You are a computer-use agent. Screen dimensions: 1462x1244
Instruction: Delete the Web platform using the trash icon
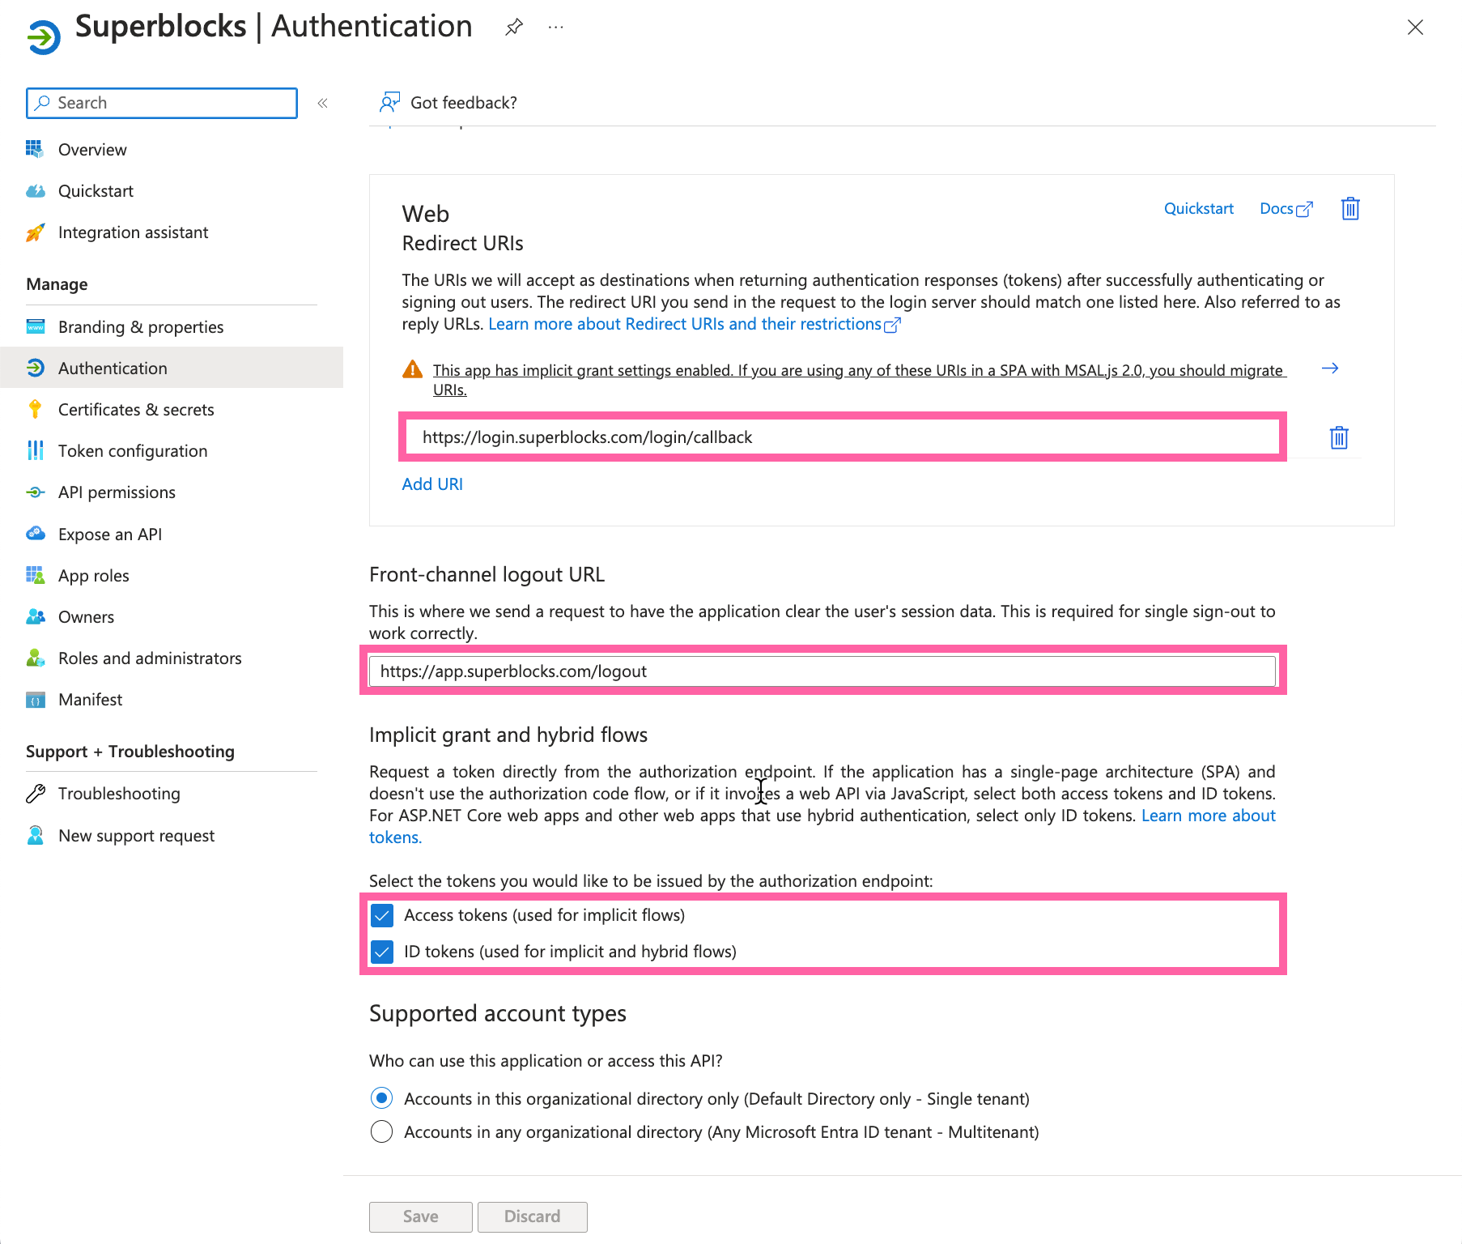pyautogui.click(x=1349, y=208)
